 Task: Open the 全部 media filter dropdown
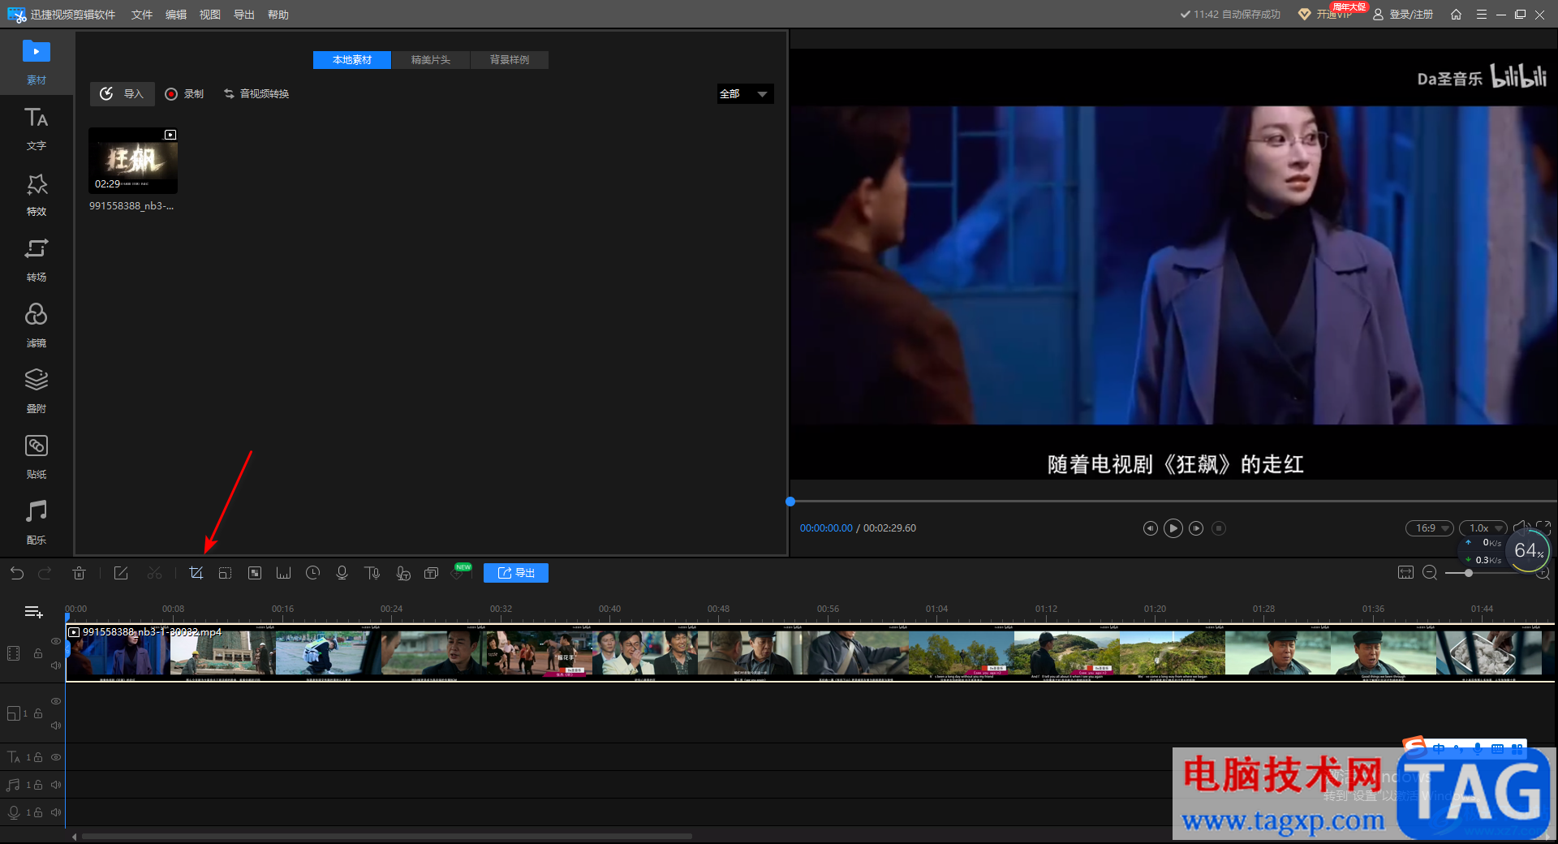point(745,94)
